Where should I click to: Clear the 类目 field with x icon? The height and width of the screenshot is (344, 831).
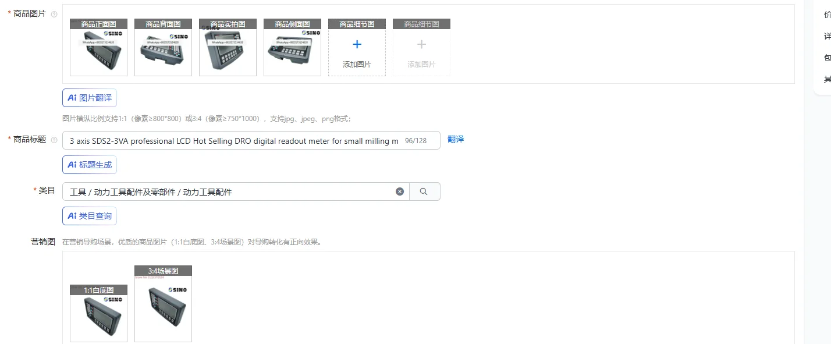coord(400,191)
